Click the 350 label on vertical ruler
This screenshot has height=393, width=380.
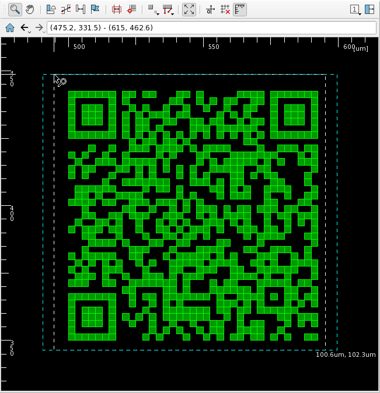tap(12, 348)
